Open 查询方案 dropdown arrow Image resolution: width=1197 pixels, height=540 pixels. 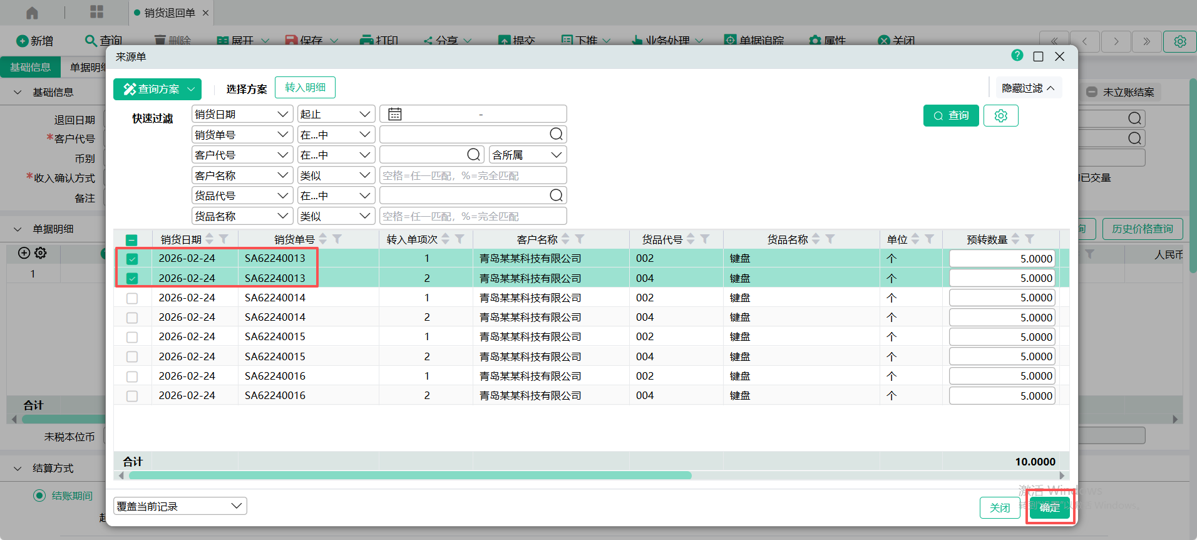(191, 90)
